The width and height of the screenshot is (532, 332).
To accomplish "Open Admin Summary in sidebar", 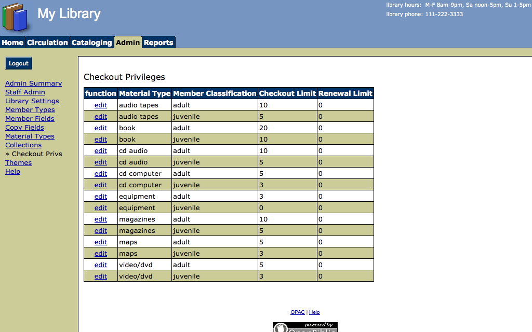I will coord(33,83).
